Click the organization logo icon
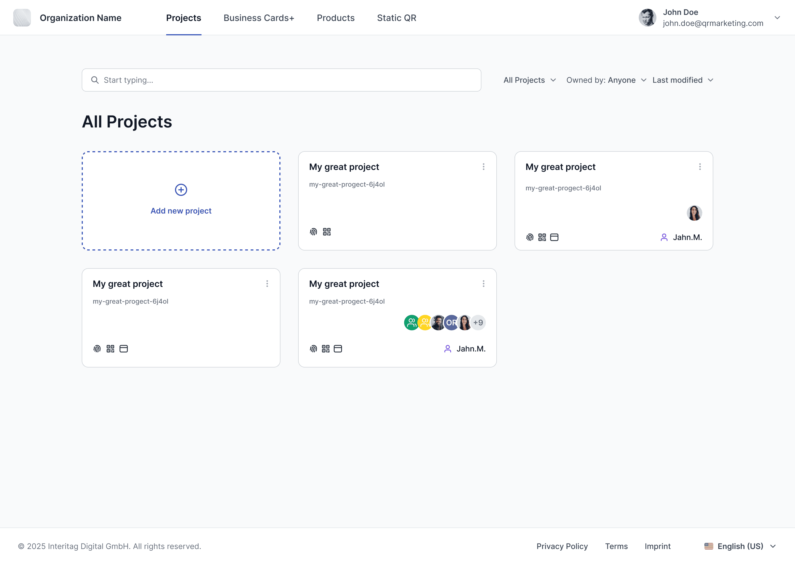 pyautogui.click(x=22, y=18)
